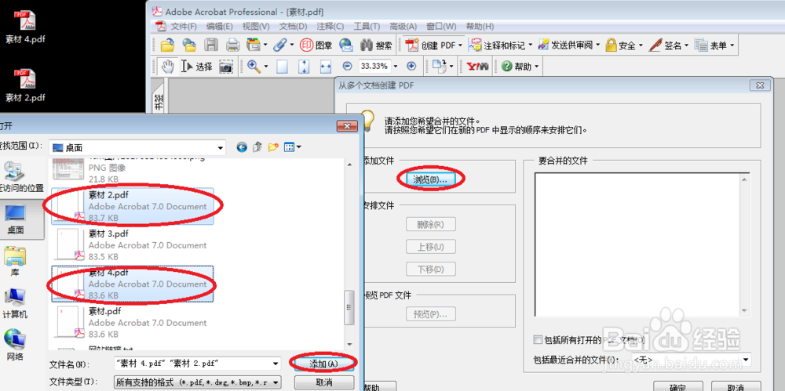The width and height of the screenshot is (785, 391).
Task: Open the 文件类型 file type combo box
Action: pyautogui.click(x=198, y=382)
